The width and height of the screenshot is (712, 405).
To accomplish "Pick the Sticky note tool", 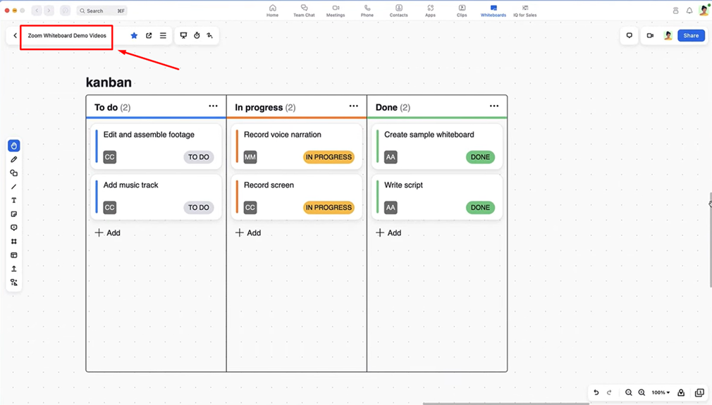I will pyautogui.click(x=13, y=214).
